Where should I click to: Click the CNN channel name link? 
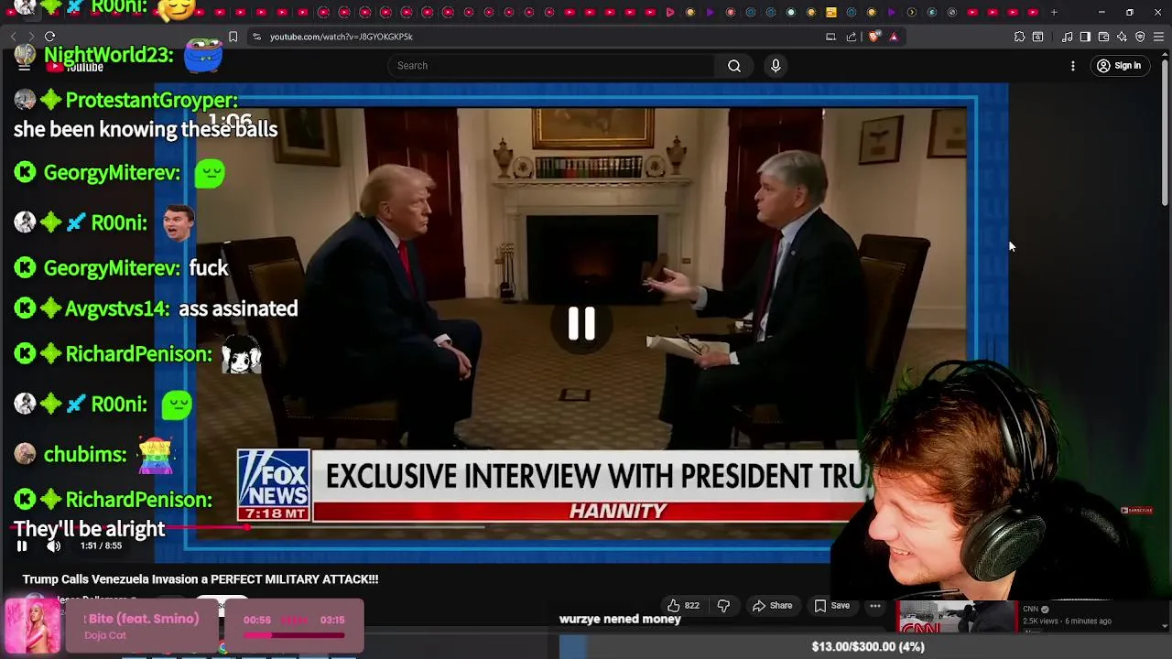pyautogui.click(x=1031, y=609)
